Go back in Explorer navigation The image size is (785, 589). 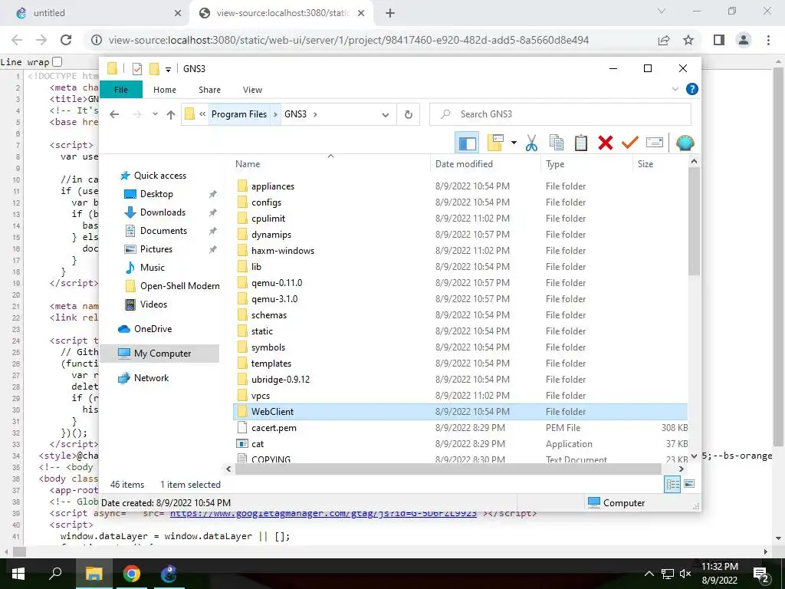point(114,115)
